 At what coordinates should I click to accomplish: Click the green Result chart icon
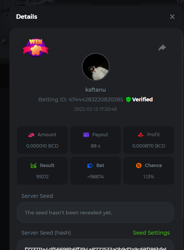coord(33,166)
